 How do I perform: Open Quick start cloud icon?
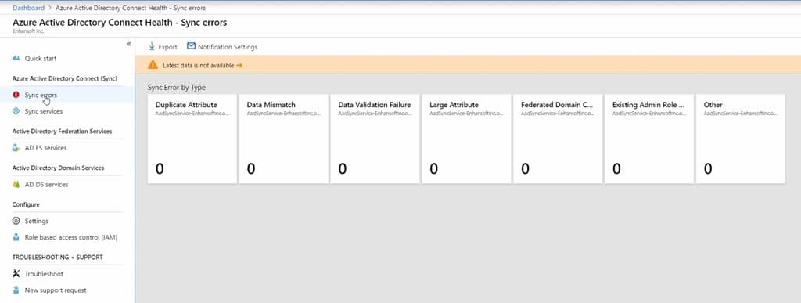pos(16,58)
